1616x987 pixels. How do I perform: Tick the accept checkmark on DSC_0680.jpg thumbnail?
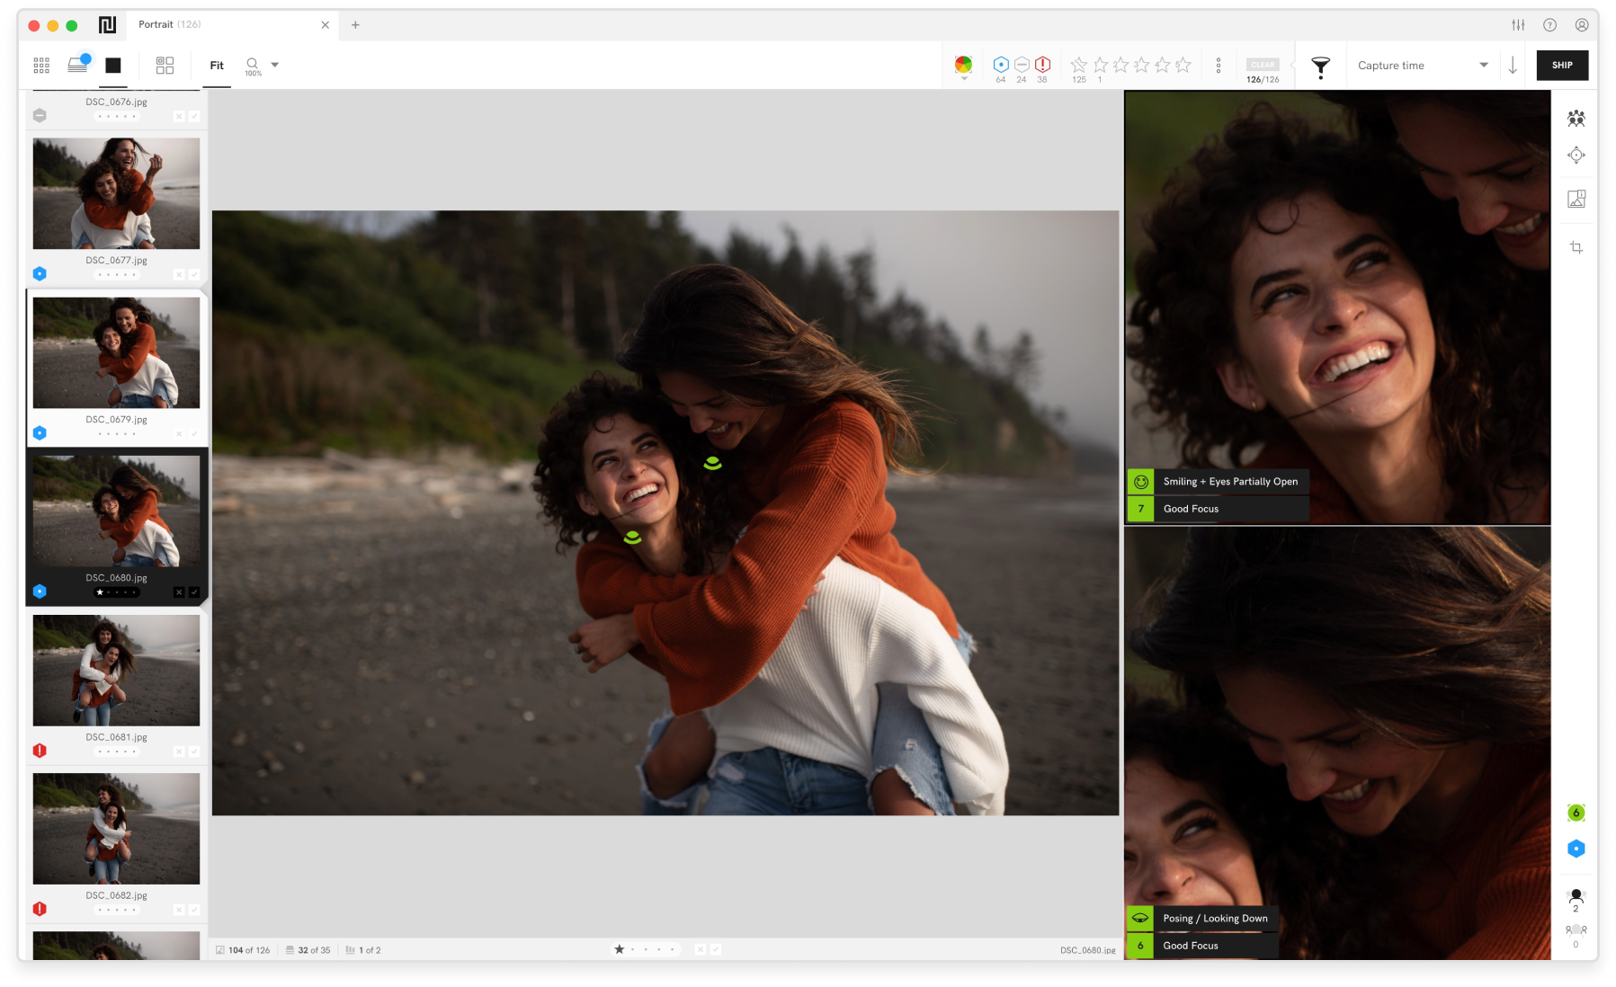click(x=194, y=592)
